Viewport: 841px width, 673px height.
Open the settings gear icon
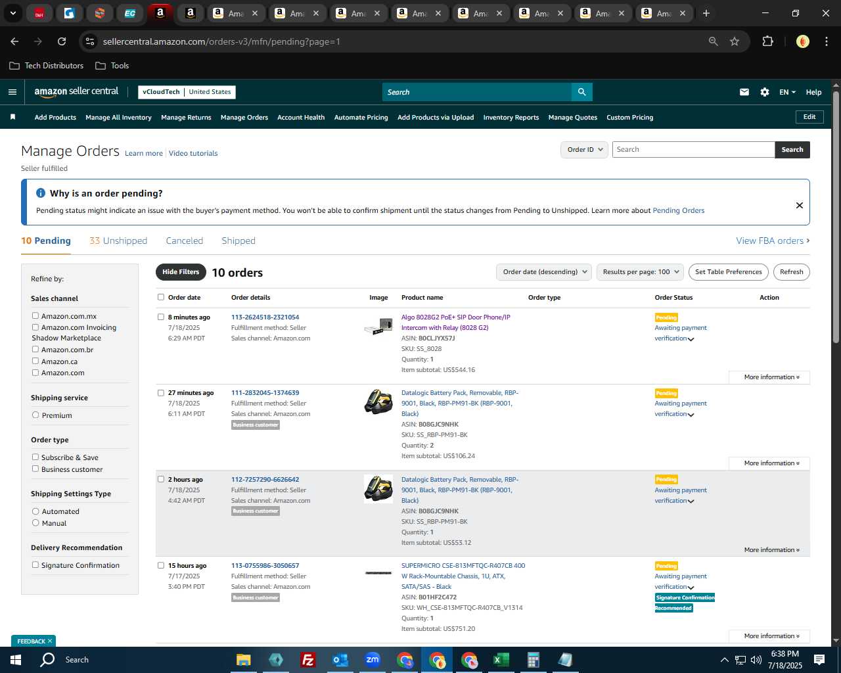765,92
